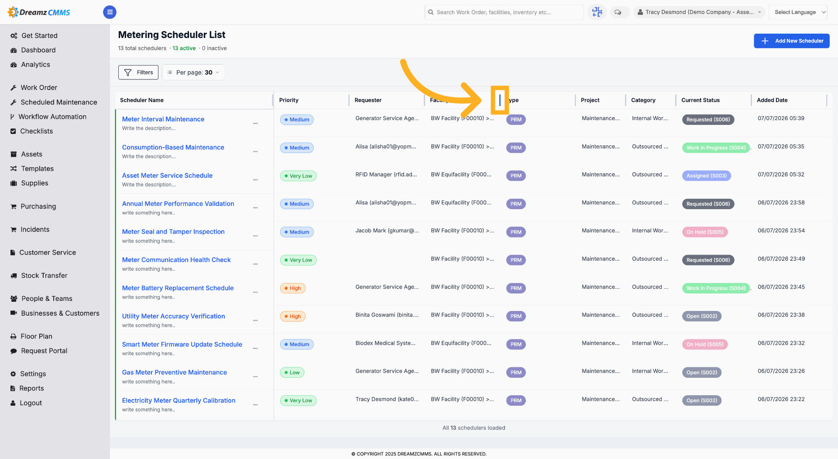Screen dimensions: 838x459
Task: Click the Current Status column header
Action: [x=701, y=100]
